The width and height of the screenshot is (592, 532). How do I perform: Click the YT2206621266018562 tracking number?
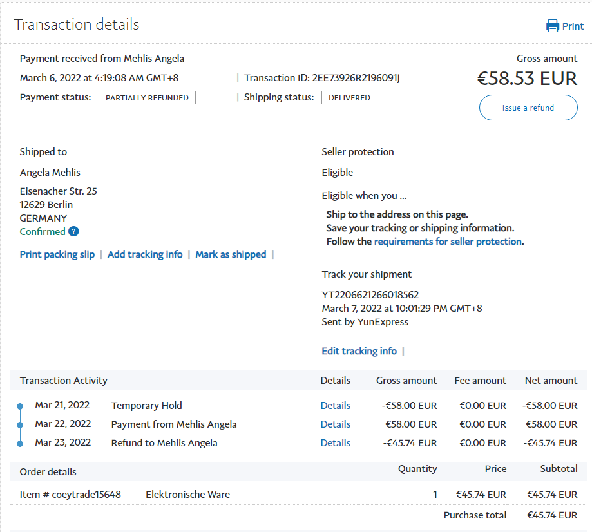coord(370,295)
